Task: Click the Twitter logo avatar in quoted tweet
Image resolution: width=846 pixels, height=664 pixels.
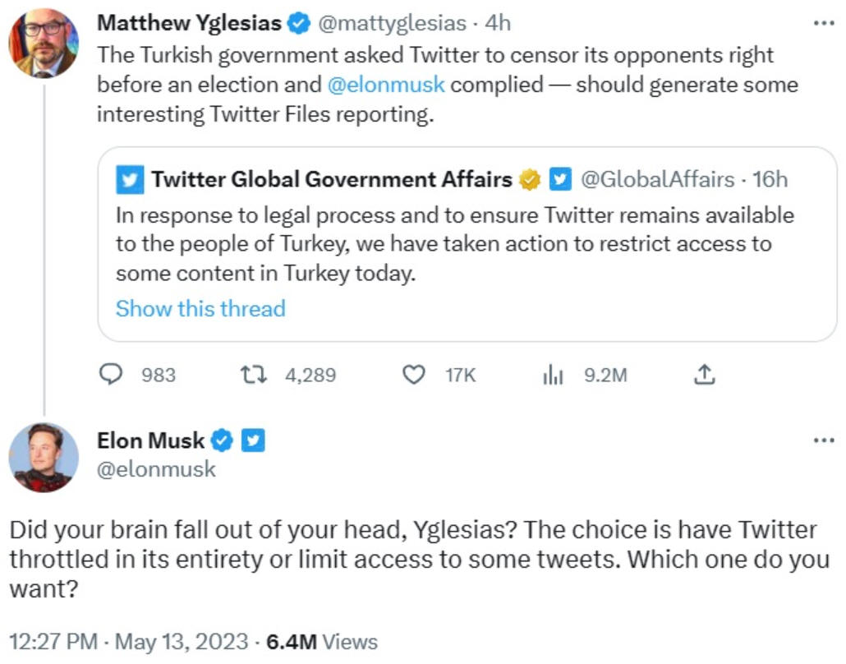Action: point(130,180)
